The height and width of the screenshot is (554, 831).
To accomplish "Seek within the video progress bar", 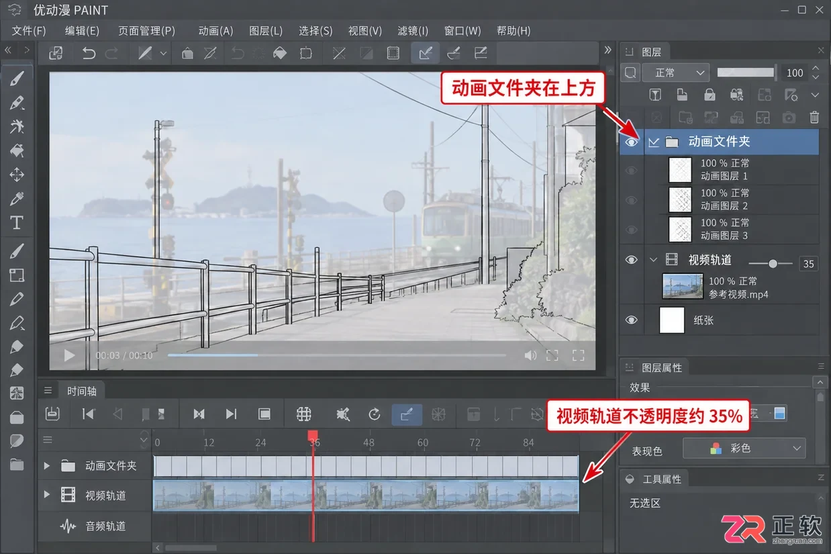I will 336,355.
